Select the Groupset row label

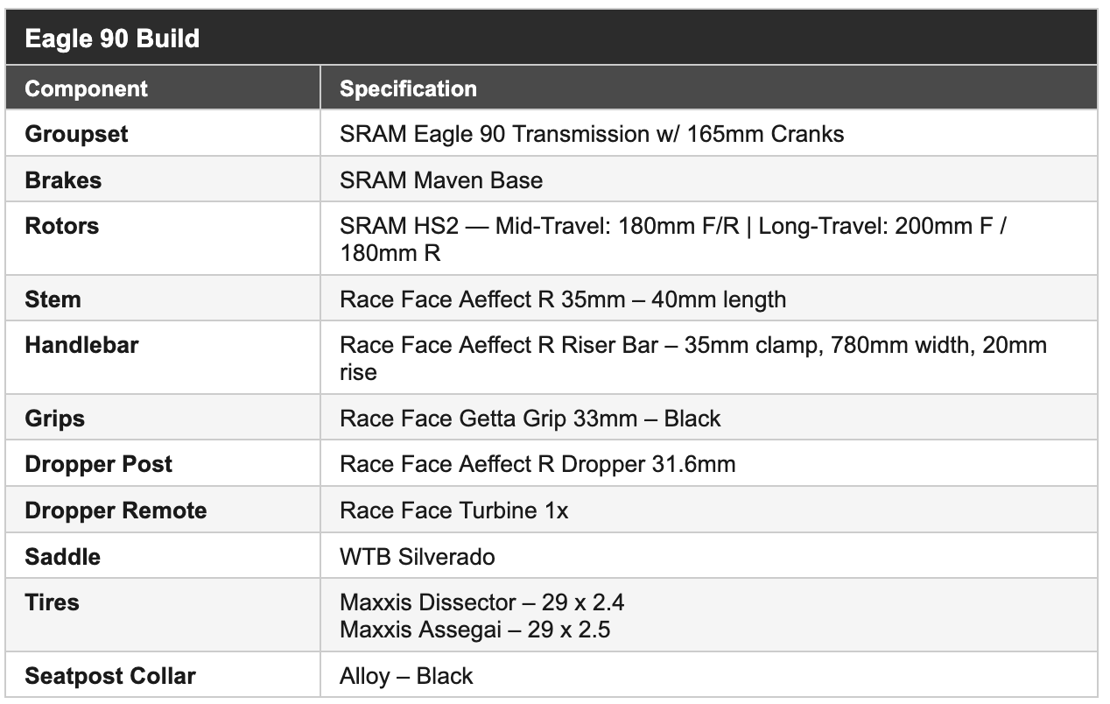[76, 134]
